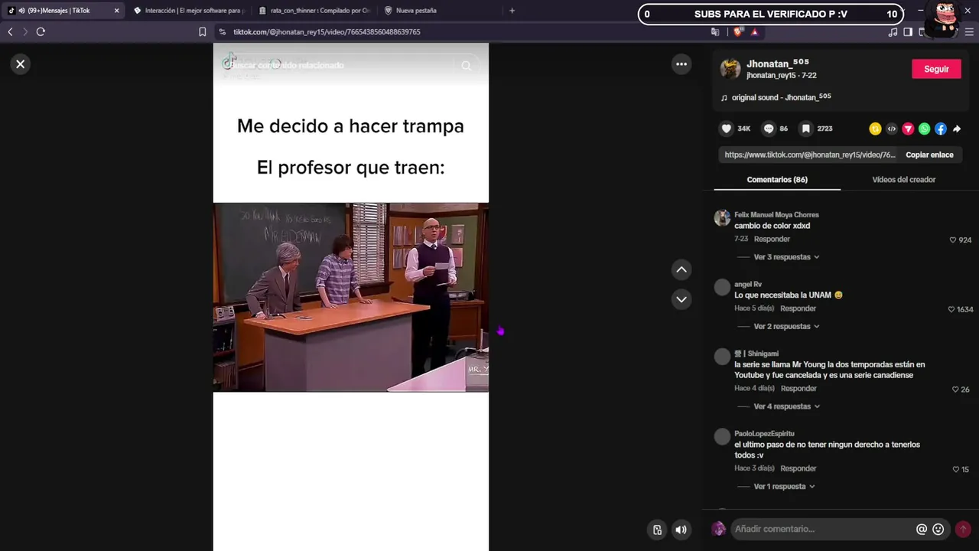Viewport: 979px width, 551px height.
Task: Follow Jhonatan_505 with Seguir button
Action: (936, 69)
